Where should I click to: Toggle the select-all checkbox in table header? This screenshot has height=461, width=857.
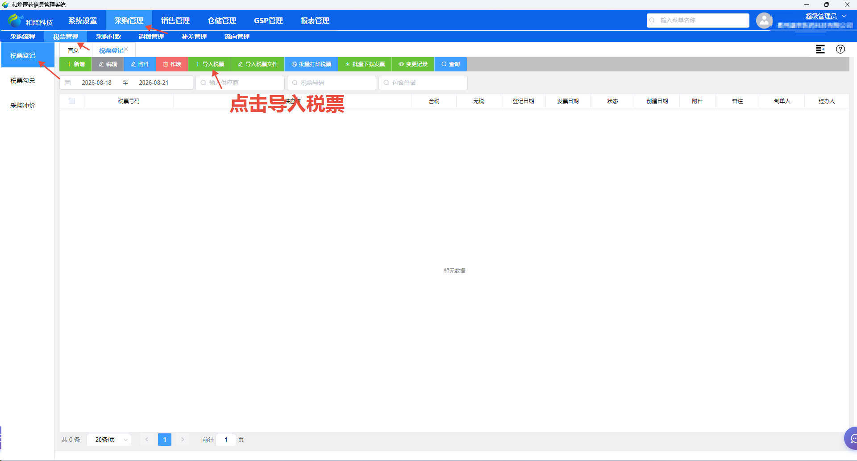(x=72, y=101)
